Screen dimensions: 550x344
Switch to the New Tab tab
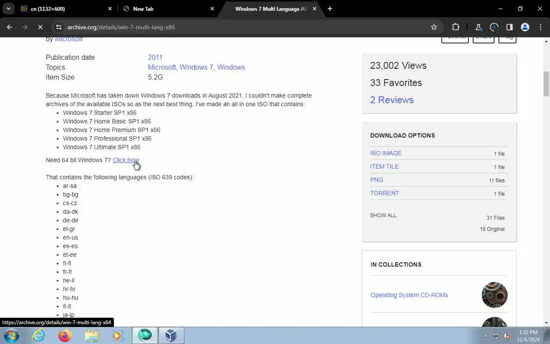pos(168,9)
